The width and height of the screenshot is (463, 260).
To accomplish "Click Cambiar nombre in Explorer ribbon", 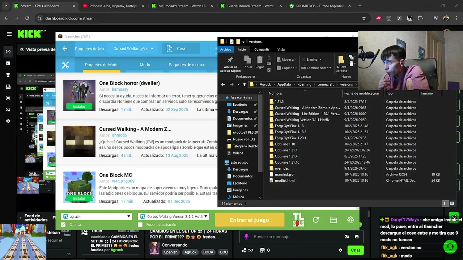I will click(x=316, y=68).
